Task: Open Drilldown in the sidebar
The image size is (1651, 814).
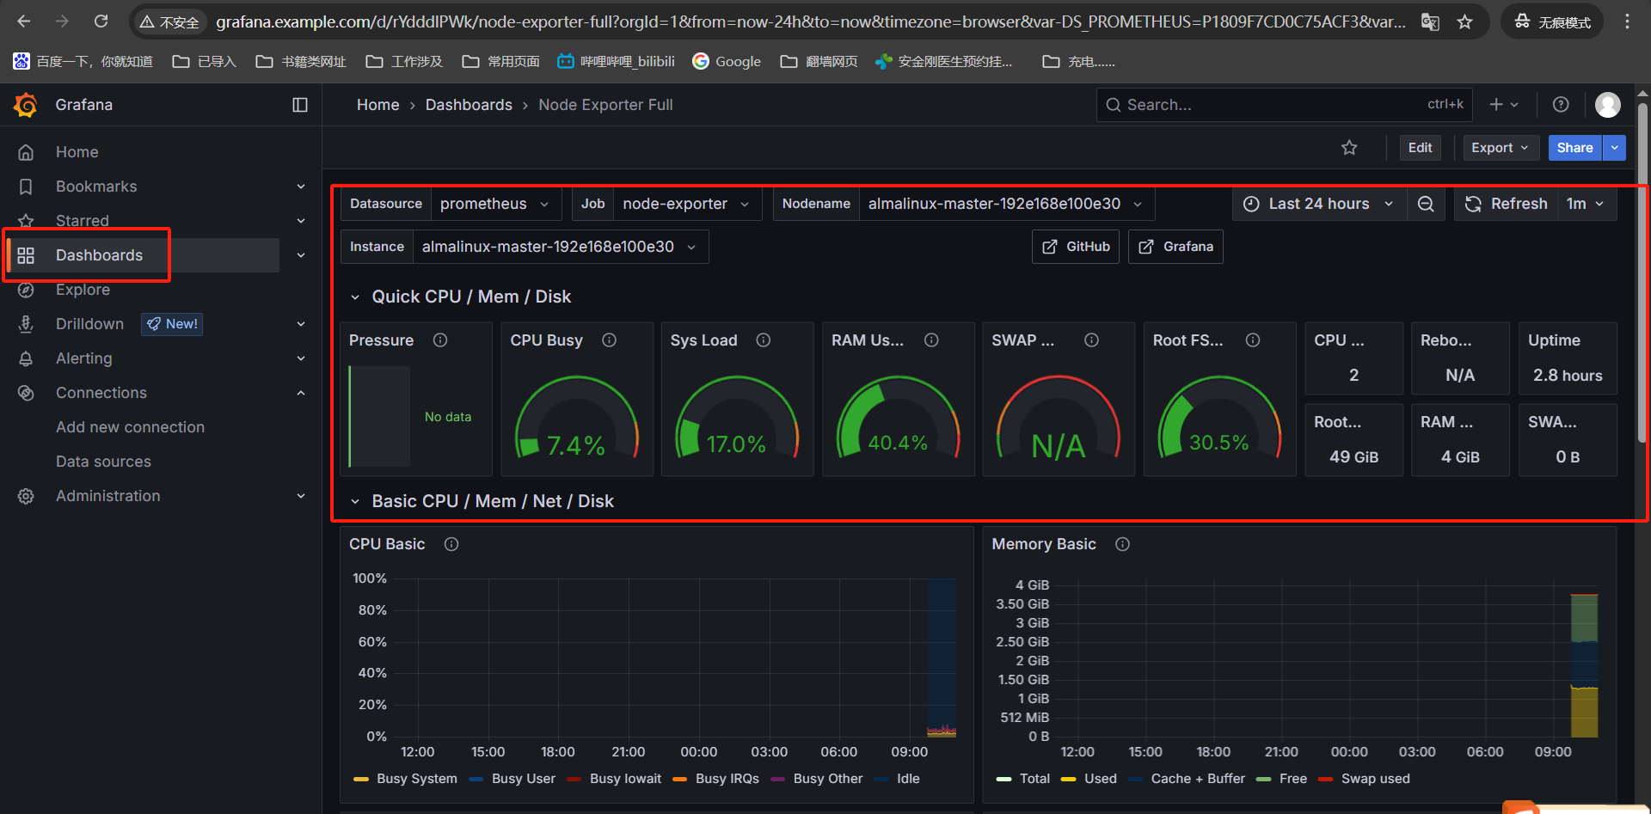Action: pyautogui.click(x=89, y=324)
